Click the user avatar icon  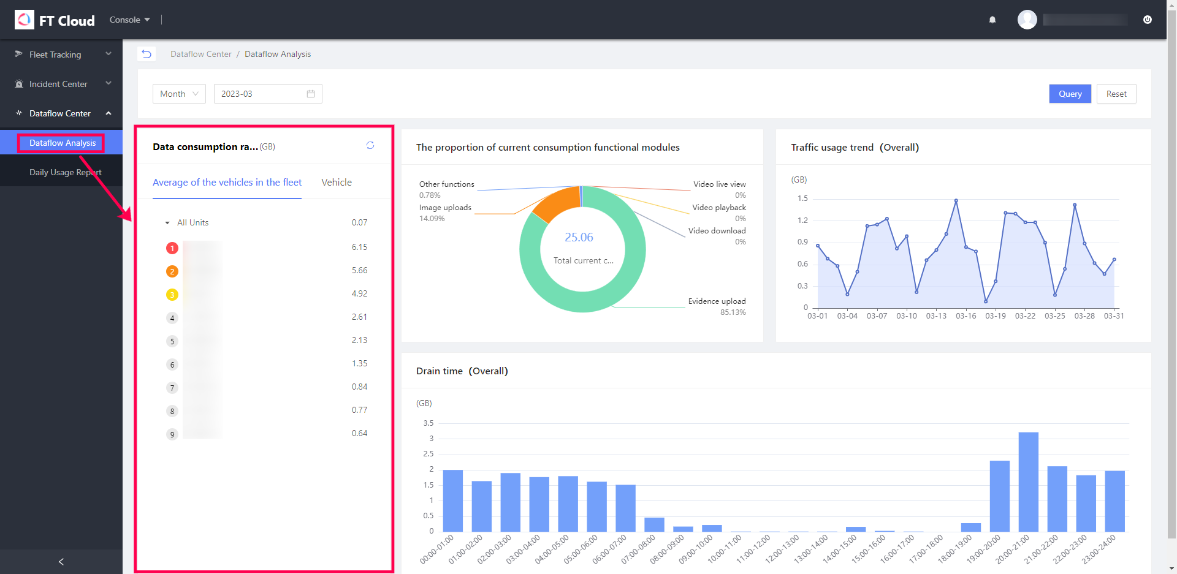click(1027, 20)
